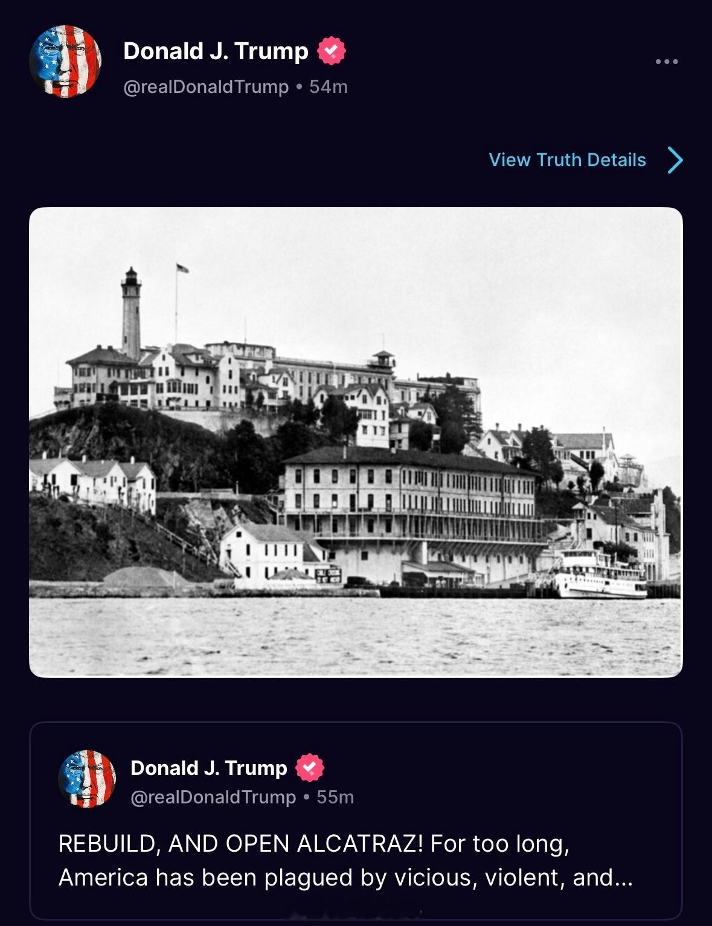
Task: Open the Alcatraz island photo
Action: (356, 442)
